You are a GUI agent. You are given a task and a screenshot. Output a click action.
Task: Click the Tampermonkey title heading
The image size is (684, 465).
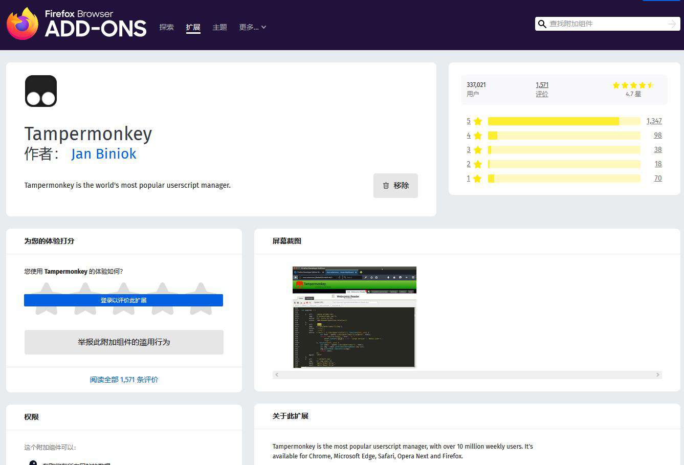pos(88,134)
